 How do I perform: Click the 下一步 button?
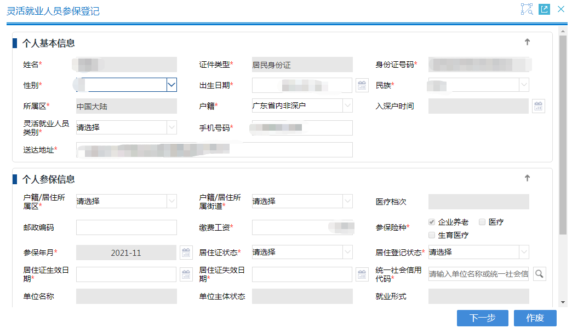(x=482, y=318)
